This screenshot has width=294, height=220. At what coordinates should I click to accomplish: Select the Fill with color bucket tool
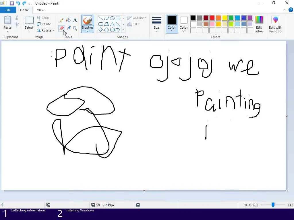pyautogui.click(x=68, y=20)
